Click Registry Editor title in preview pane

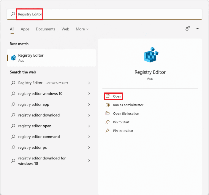[x=150, y=72]
